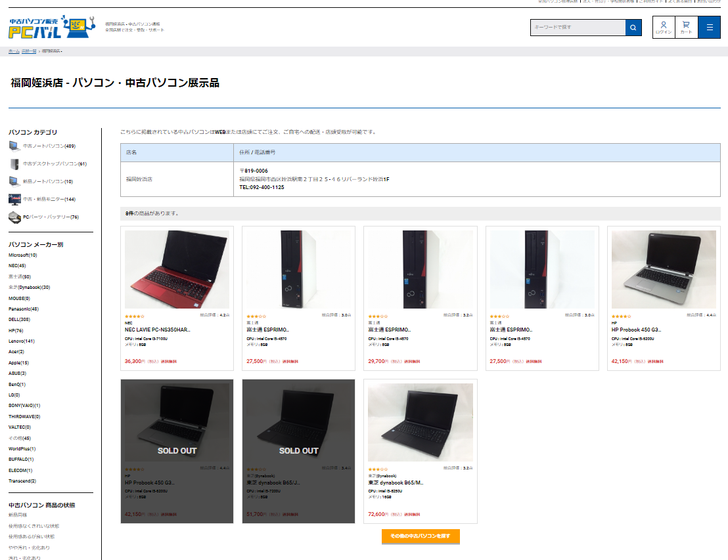728x560 pixels.
Task: Filter by maker MOUSE(0)
Action: pos(19,298)
